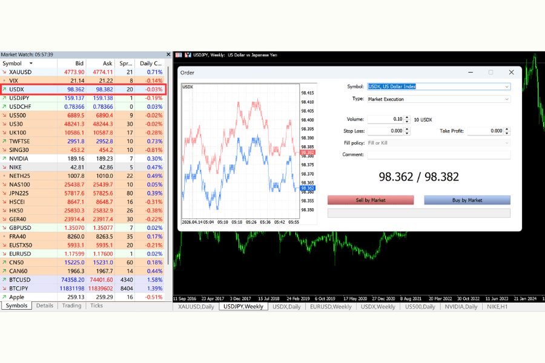
Task: Click the Buy by Market button
Action: pos(467,200)
